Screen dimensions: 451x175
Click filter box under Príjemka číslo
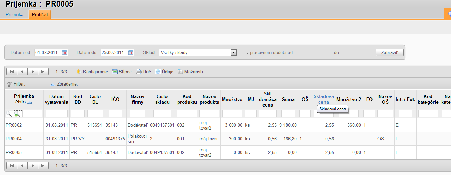point(32,114)
